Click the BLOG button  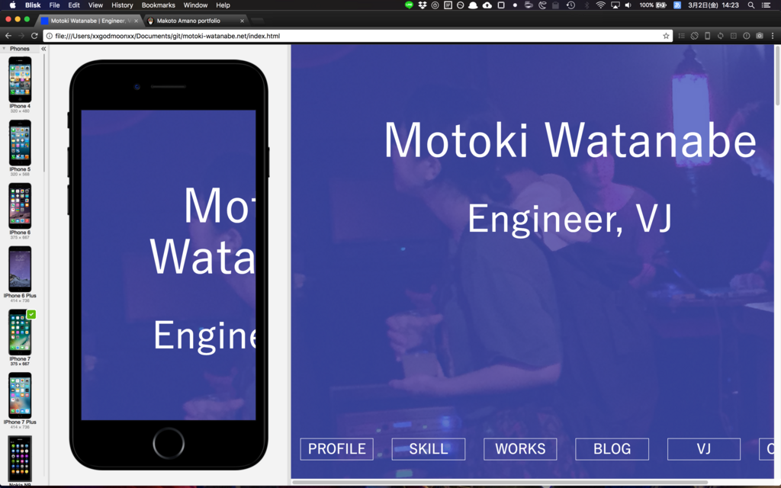[x=612, y=448]
